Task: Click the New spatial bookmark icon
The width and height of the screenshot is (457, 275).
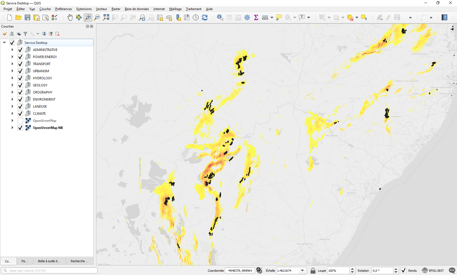Action: pyautogui.click(x=178, y=17)
